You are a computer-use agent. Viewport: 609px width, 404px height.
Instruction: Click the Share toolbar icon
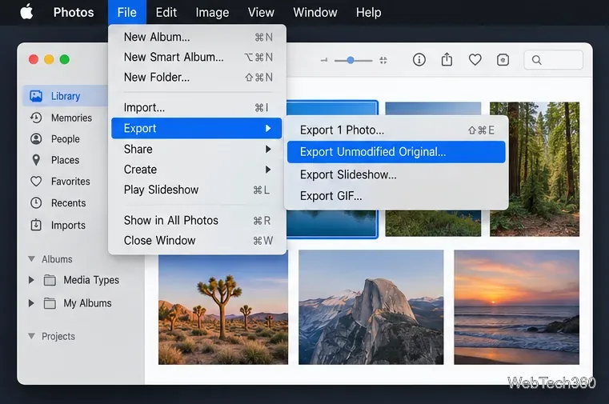[447, 59]
